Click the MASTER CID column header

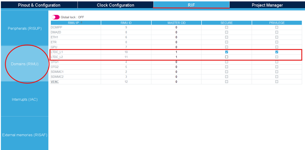click(x=176, y=23)
